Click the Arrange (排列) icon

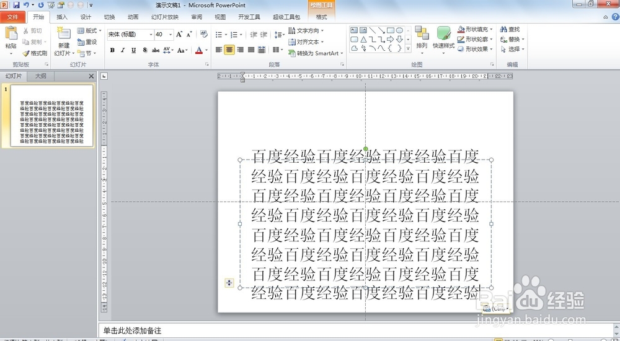(x=422, y=33)
